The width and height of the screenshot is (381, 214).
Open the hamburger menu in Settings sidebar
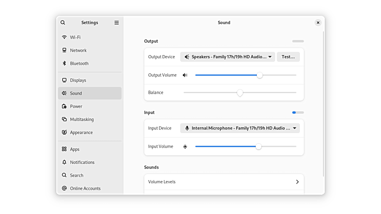[117, 23]
